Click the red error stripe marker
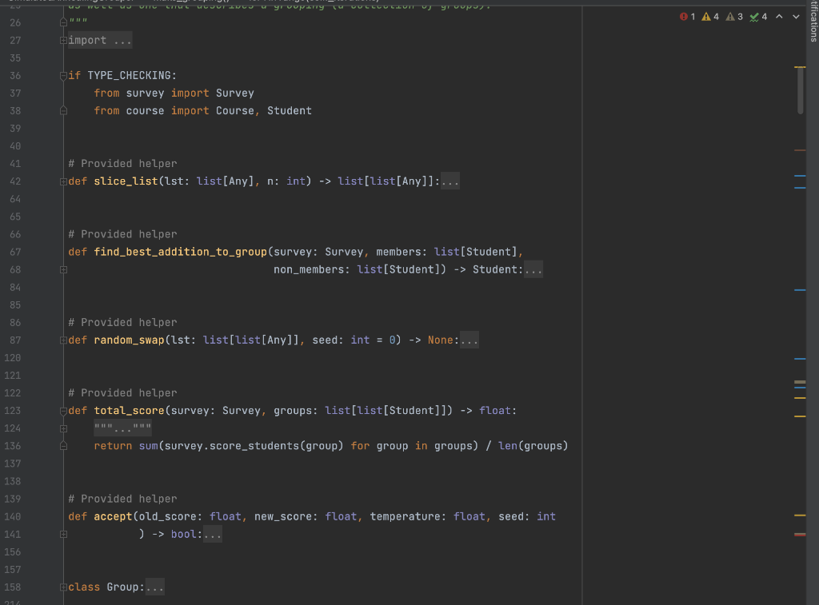The image size is (819, 605). coord(800,535)
